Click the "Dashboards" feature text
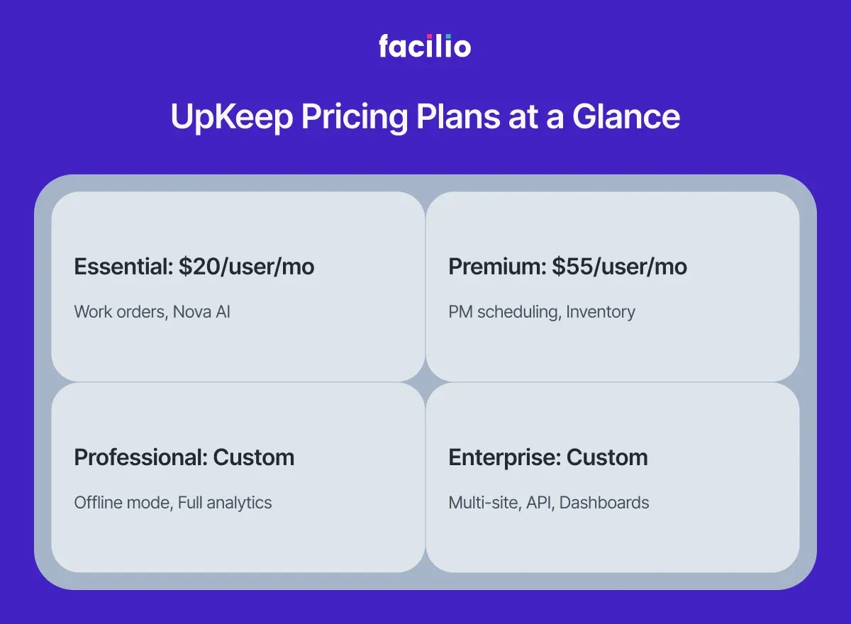Screen dimensions: 851x624 tap(604, 503)
